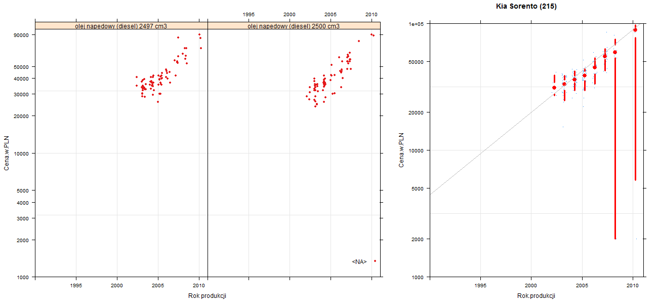658x304 pixels.
Task: Click the '1995' x-axis label on the Kia Sorento plot
Action: pyautogui.click(x=480, y=286)
